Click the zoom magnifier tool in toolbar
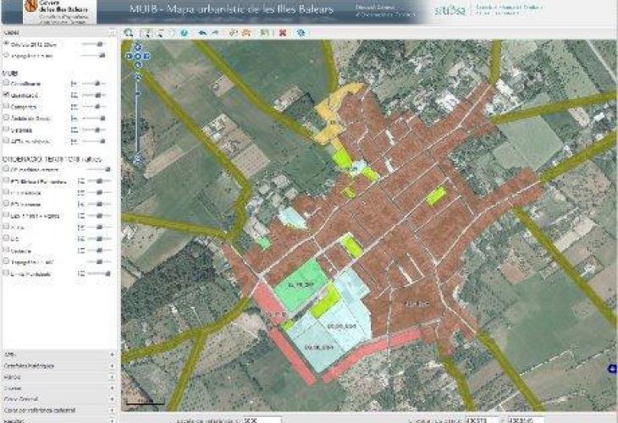This screenshot has height=423, width=618. coord(129,33)
